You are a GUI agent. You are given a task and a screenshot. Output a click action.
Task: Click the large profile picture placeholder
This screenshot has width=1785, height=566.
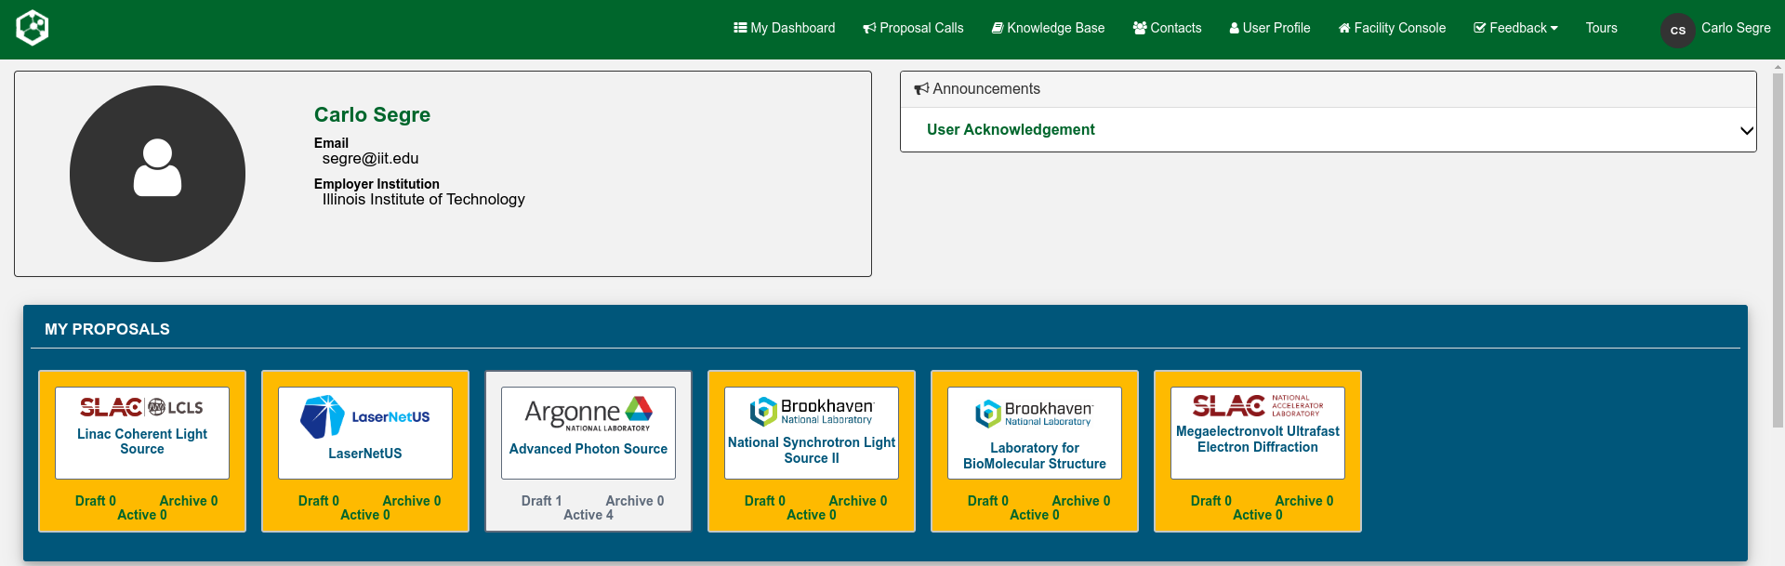[157, 174]
